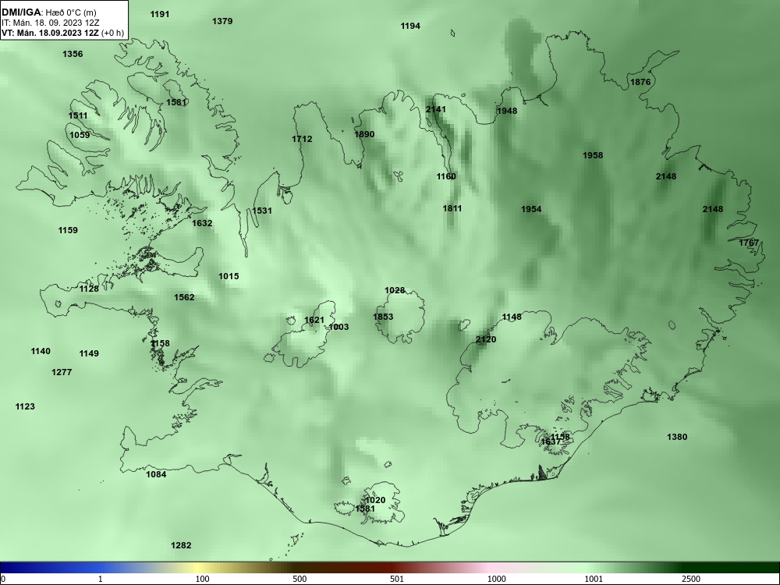Select the map value 1712

302,140
